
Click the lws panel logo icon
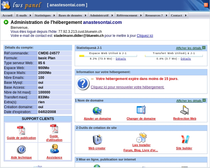5,5
